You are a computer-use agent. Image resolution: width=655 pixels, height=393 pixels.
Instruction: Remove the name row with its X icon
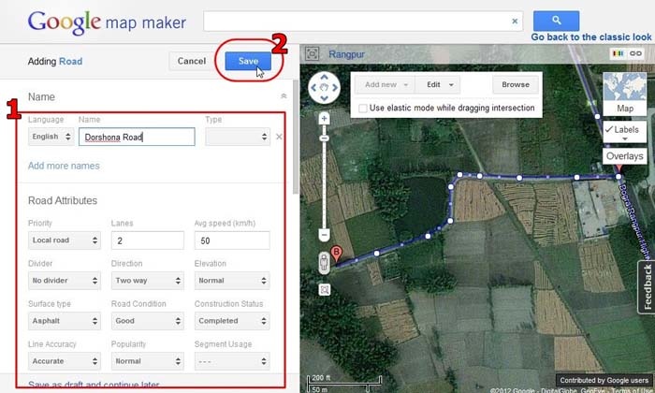click(x=279, y=137)
